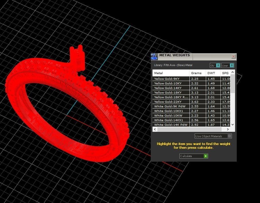Select the White Gold:14K PdW row
The image size is (260, 203).
(191, 125)
